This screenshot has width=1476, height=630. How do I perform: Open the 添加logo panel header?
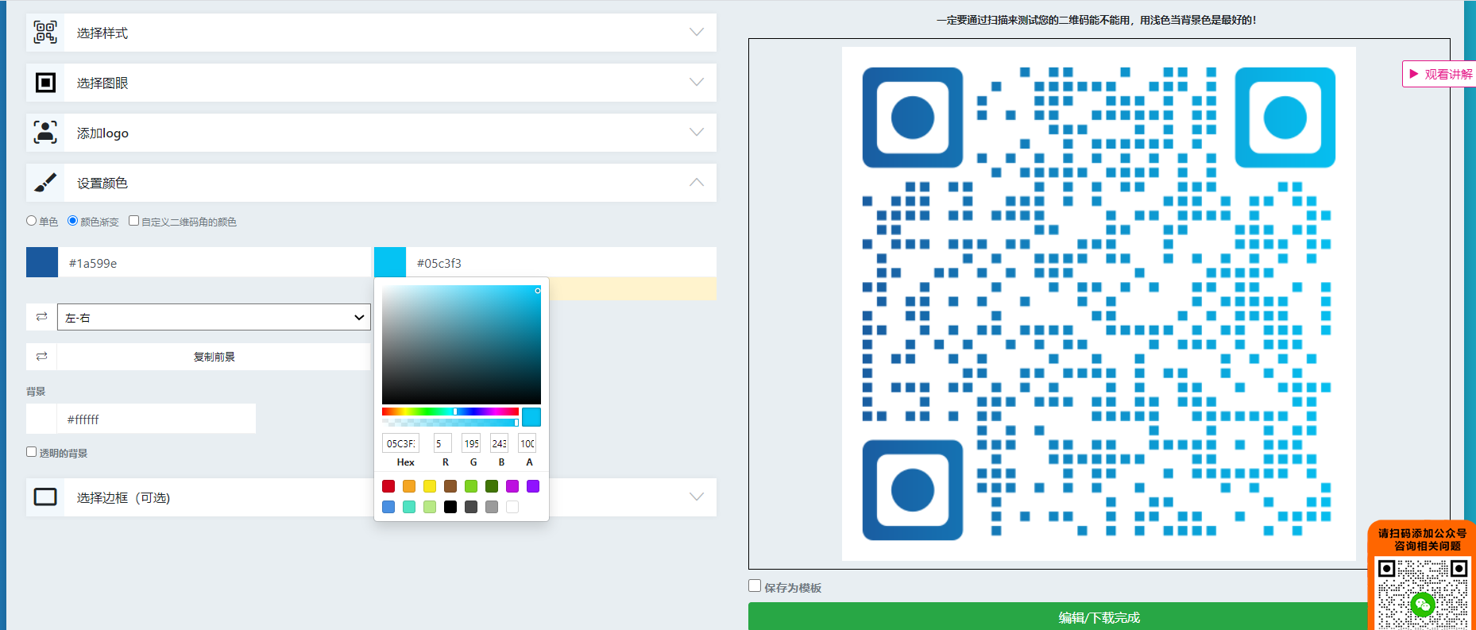[371, 133]
